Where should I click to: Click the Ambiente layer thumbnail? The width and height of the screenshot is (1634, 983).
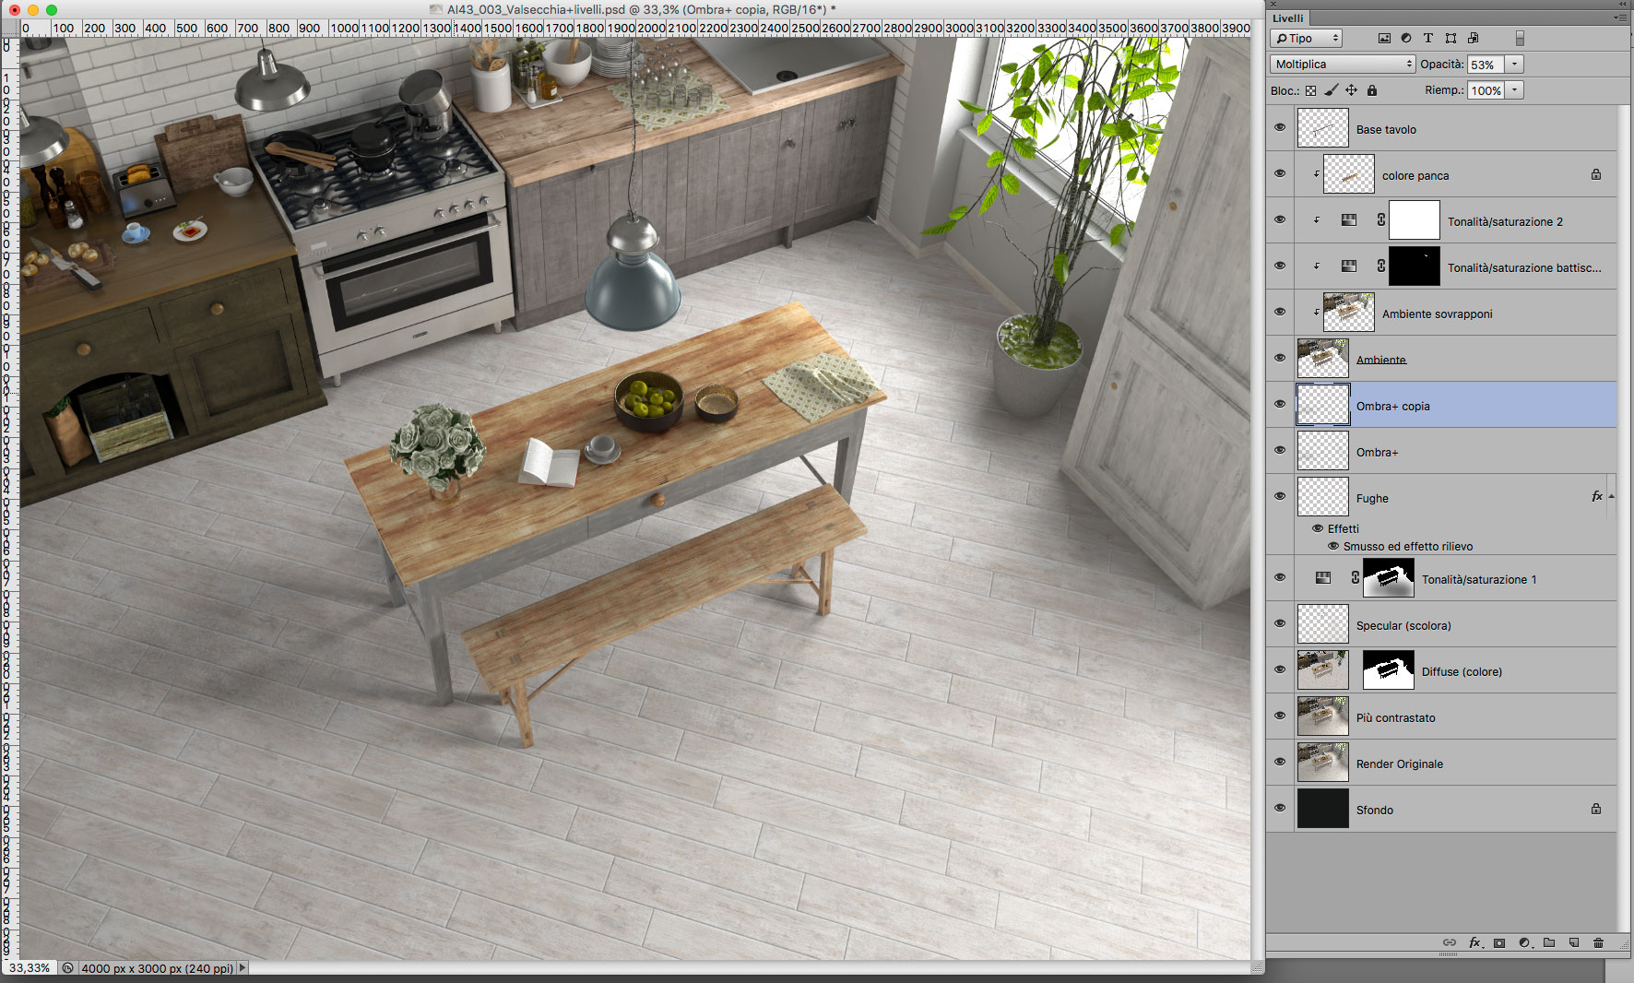coord(1323,359)
